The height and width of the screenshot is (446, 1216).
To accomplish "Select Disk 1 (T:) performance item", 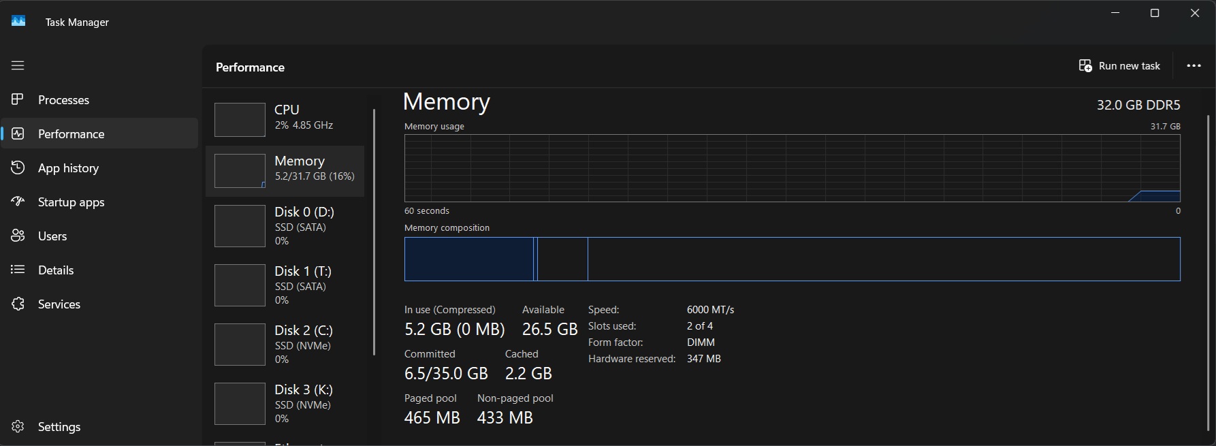I will point(285,285).
